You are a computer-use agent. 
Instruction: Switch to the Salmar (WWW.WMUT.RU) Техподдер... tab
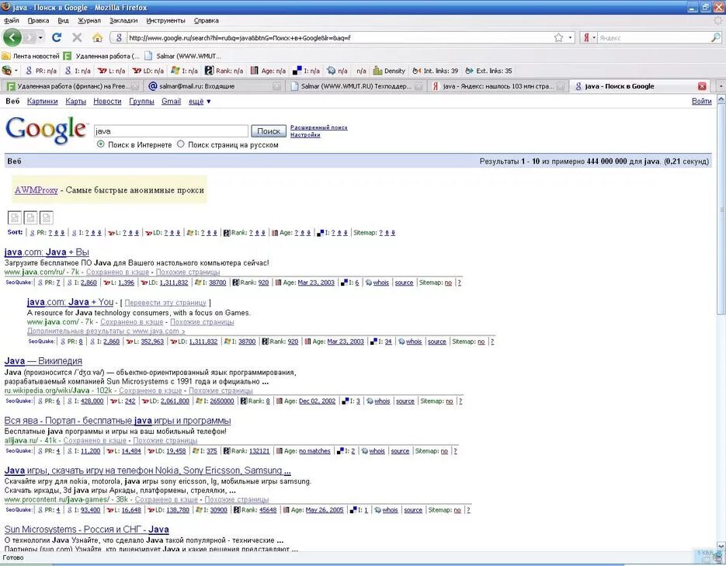(356, 86)
